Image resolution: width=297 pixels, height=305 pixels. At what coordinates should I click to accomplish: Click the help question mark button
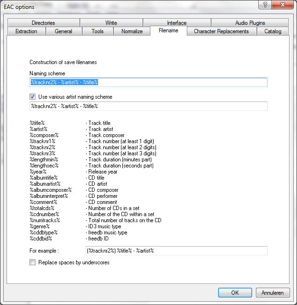point(265,5)
